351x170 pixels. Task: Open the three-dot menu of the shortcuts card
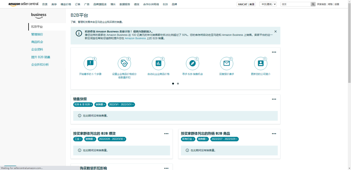click(x=274, y=52)
